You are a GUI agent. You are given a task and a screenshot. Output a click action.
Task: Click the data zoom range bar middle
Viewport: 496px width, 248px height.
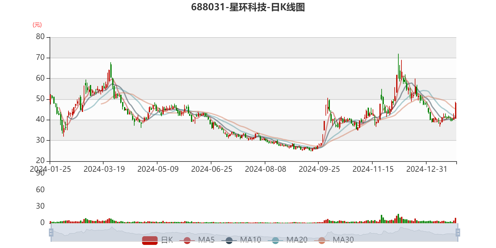coord(255,232)
